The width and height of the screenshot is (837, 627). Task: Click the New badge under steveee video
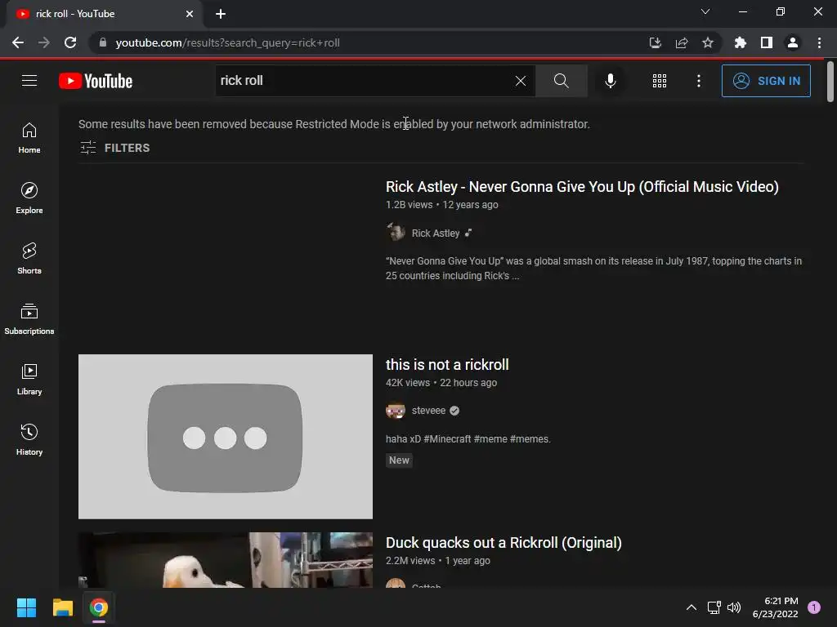click(x=399, y=460)
